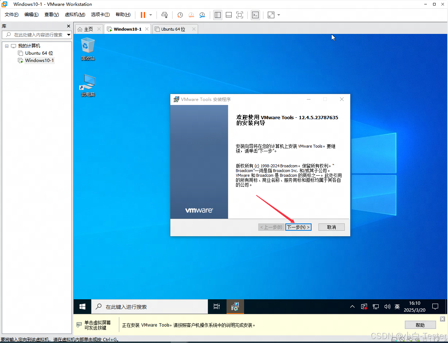Close the library panel with the X
The width and height of the screenshot is (448, 343).
tap(69, 26)
